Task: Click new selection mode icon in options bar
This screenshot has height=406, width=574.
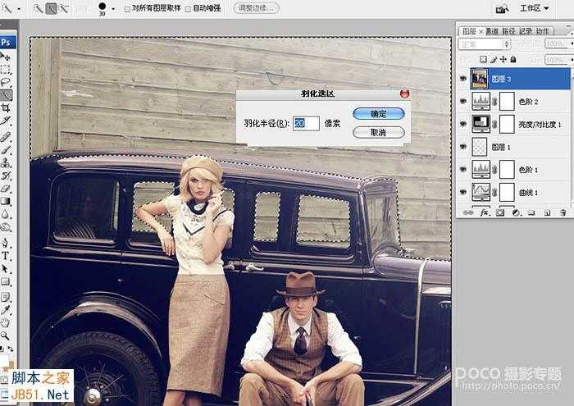Action: (x=38, y=8)
